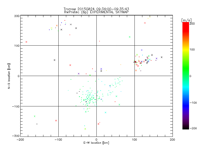Click the lone black X left of the -100 E-W gridline
This screenshot has height=152, width=203.
click(x=55, y=60)
